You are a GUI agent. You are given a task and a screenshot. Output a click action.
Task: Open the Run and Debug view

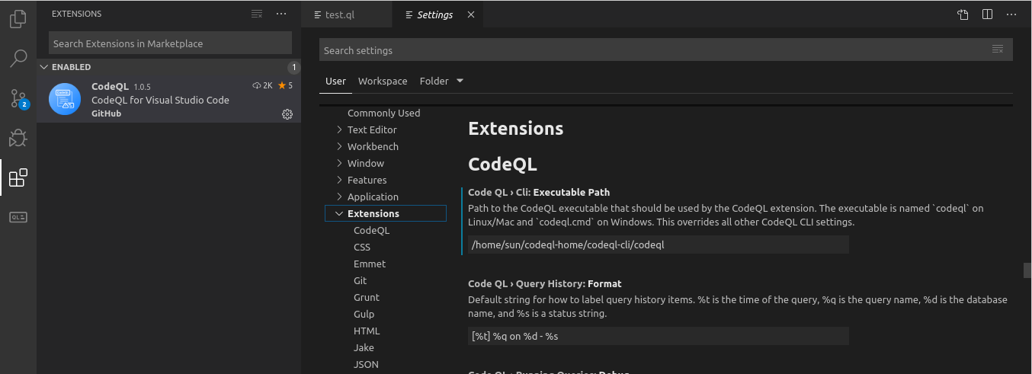[18, 138]
